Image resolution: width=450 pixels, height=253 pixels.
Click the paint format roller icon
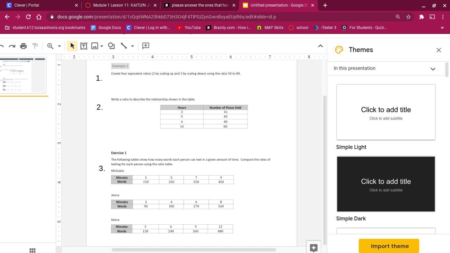[x=35, y=46]
